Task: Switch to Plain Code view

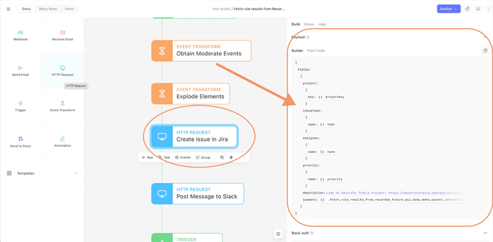Action: pyautogui.click(x=316, y=51)
